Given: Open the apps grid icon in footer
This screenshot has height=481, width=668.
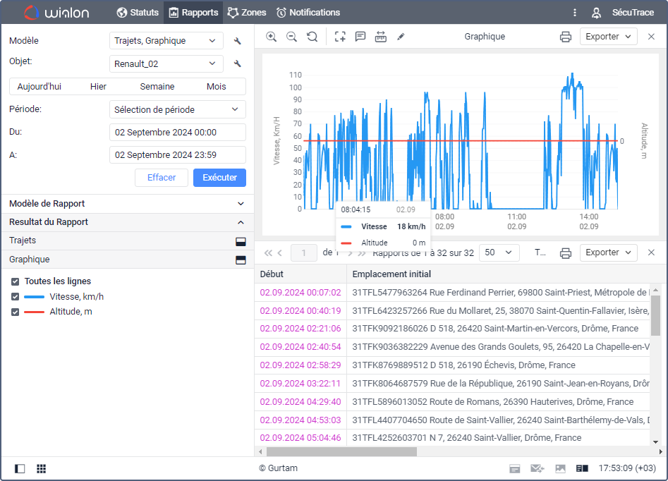Looking at the screenshot, I should pyautogui.click(x=42, y=468).
